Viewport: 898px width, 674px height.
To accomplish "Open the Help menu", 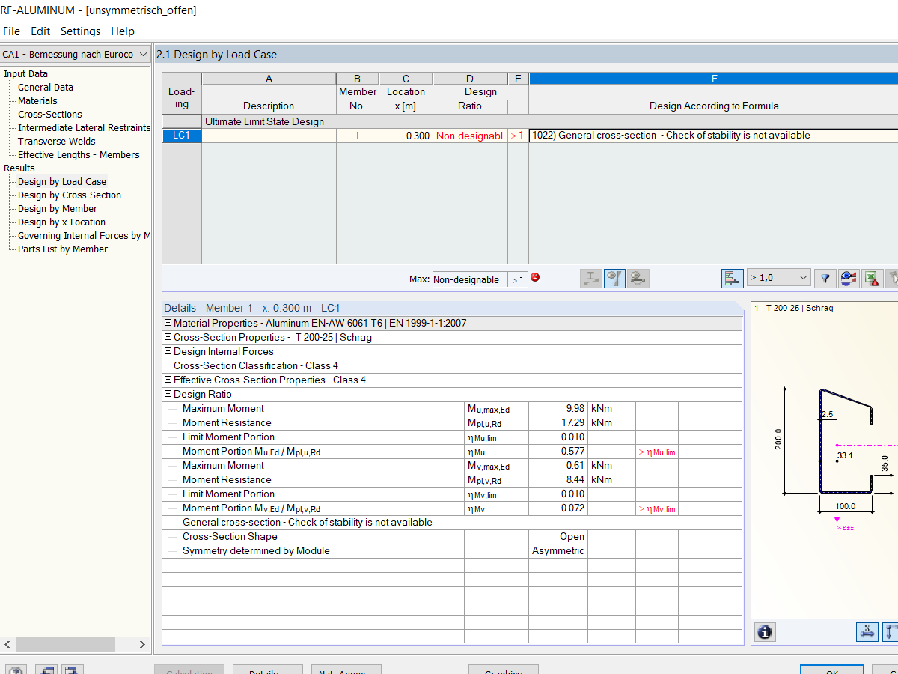I will [122, 31].
